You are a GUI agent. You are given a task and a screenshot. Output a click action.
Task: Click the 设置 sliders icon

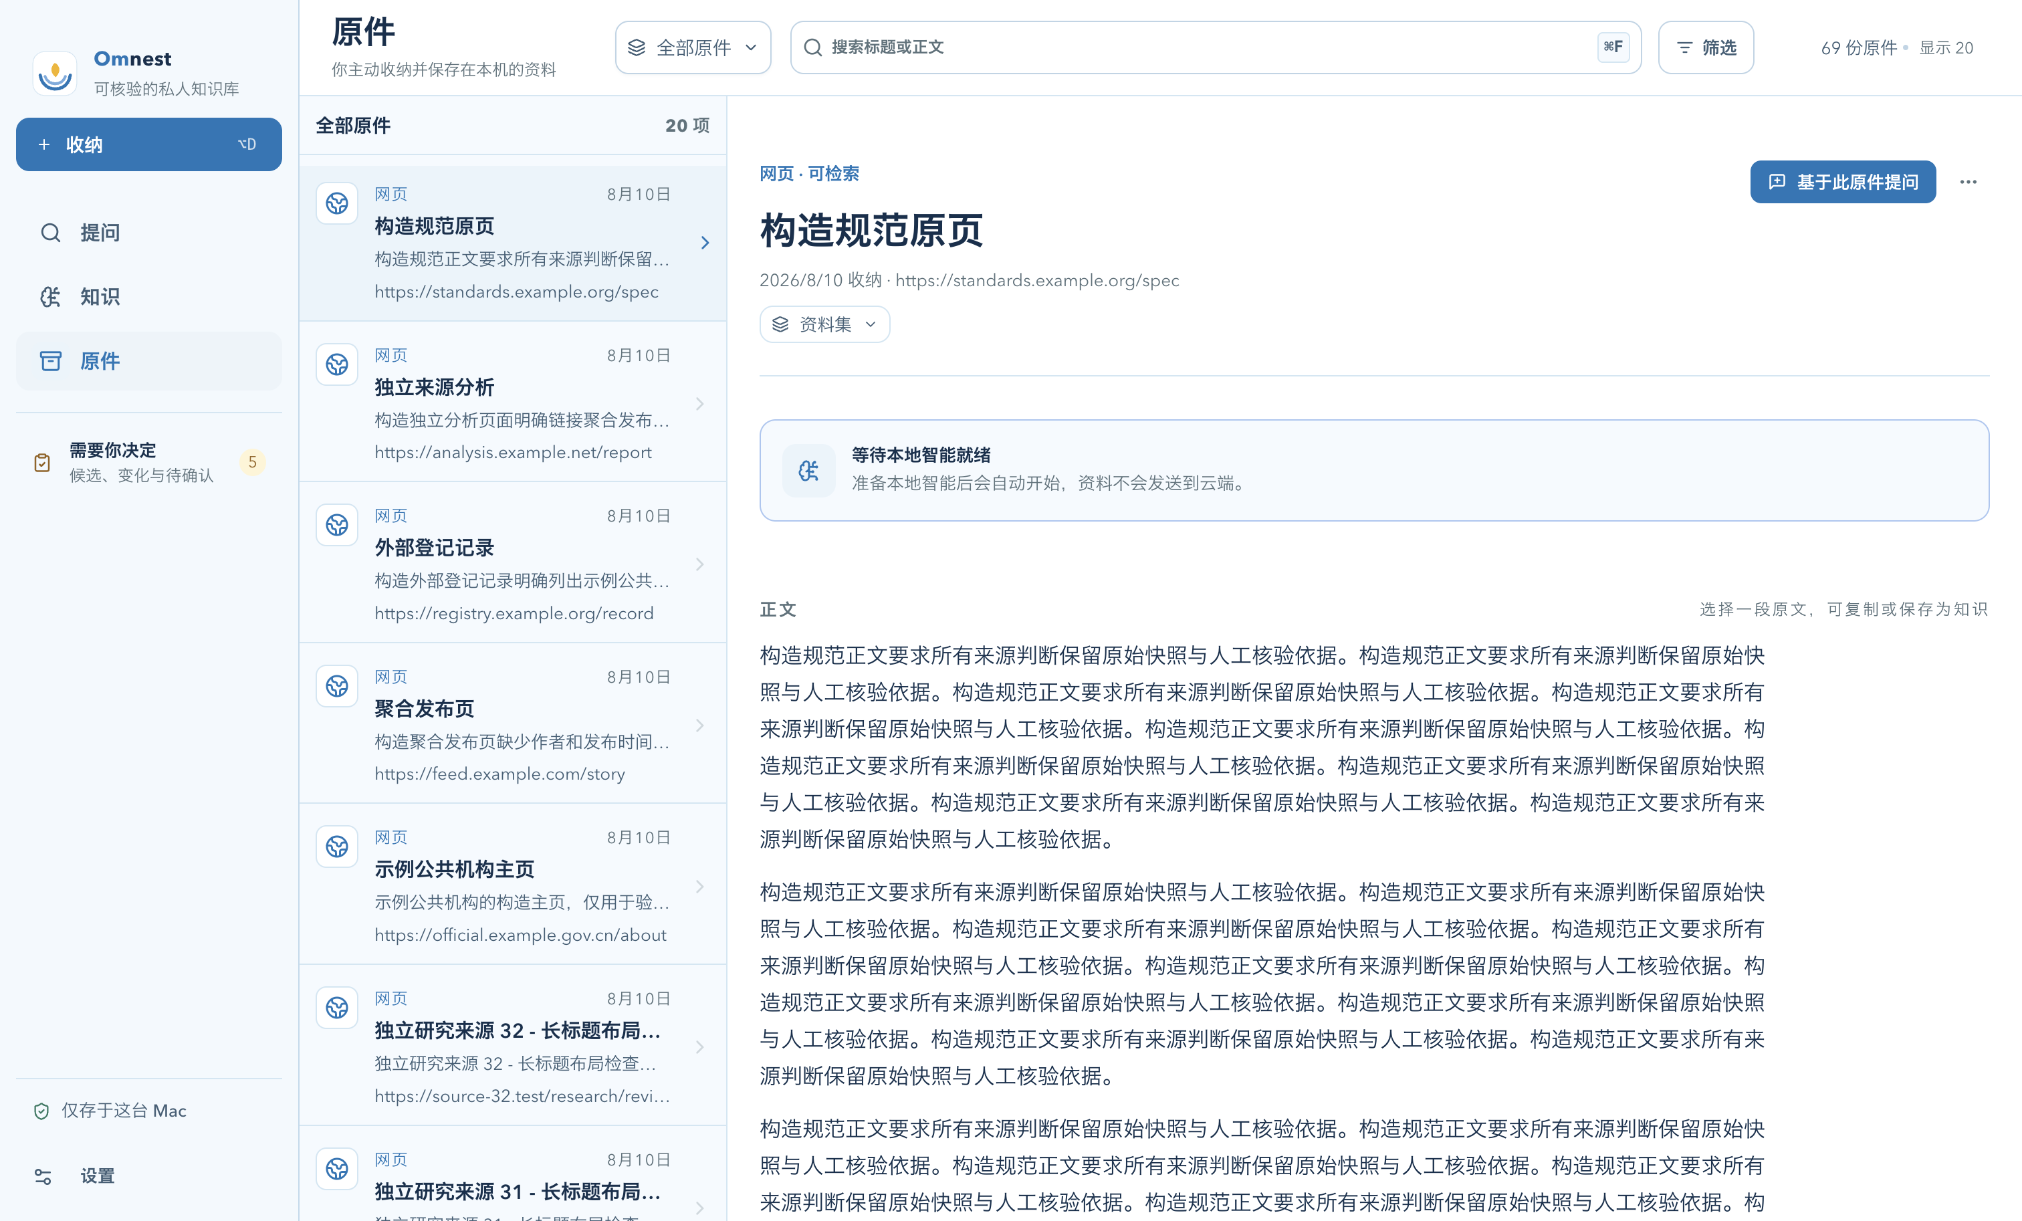coord(43,1176)
